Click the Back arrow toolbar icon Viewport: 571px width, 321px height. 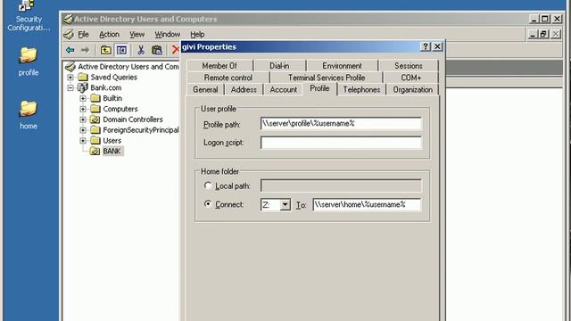tap(70, 50)
